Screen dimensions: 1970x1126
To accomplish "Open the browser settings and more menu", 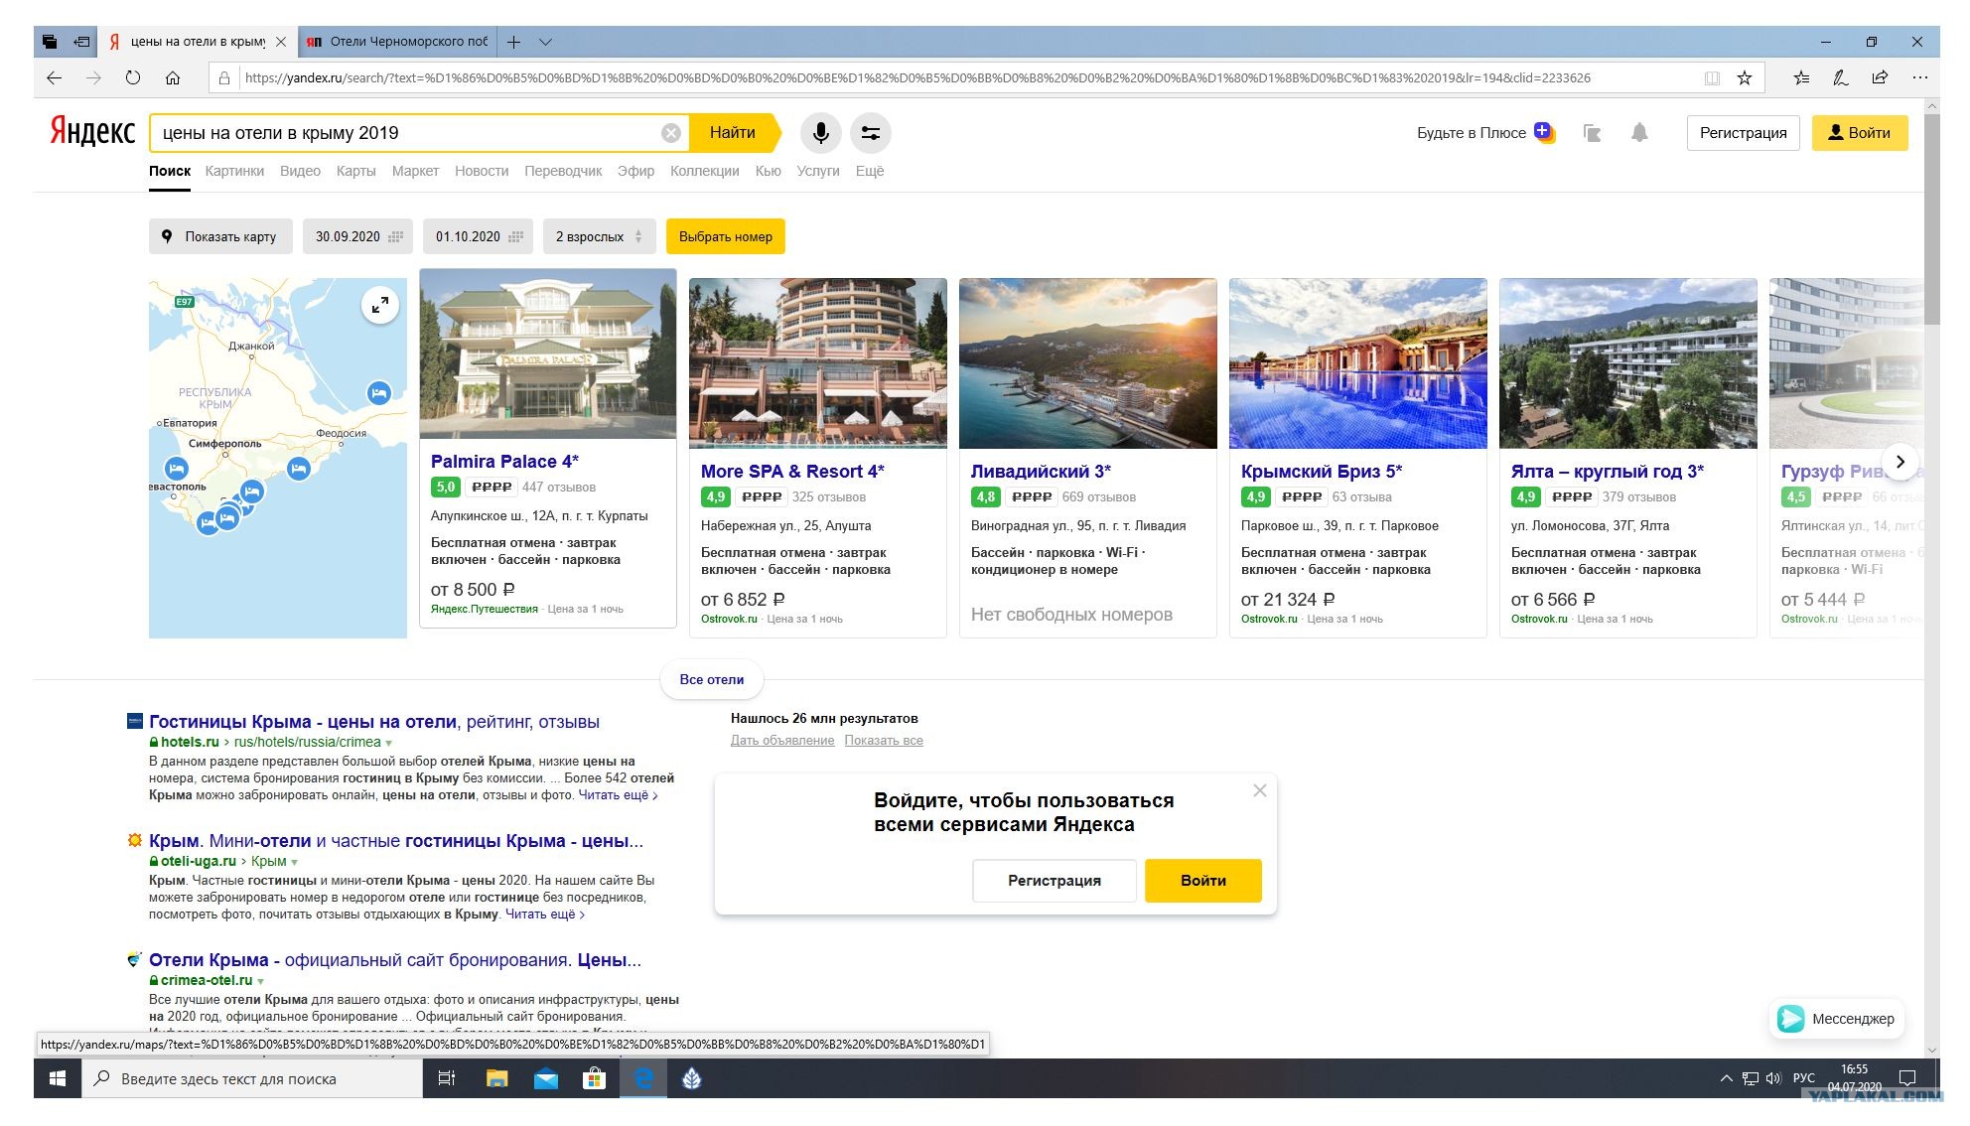I will point(1920,77).
